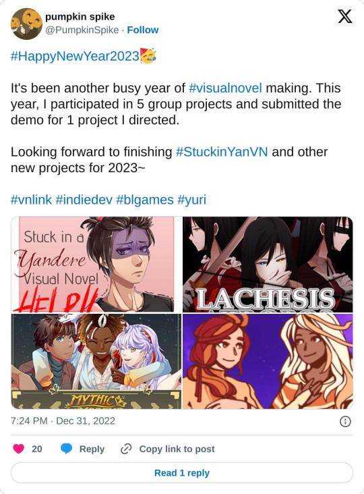
Task: Click the X logo icon
Action: point(345,16)
